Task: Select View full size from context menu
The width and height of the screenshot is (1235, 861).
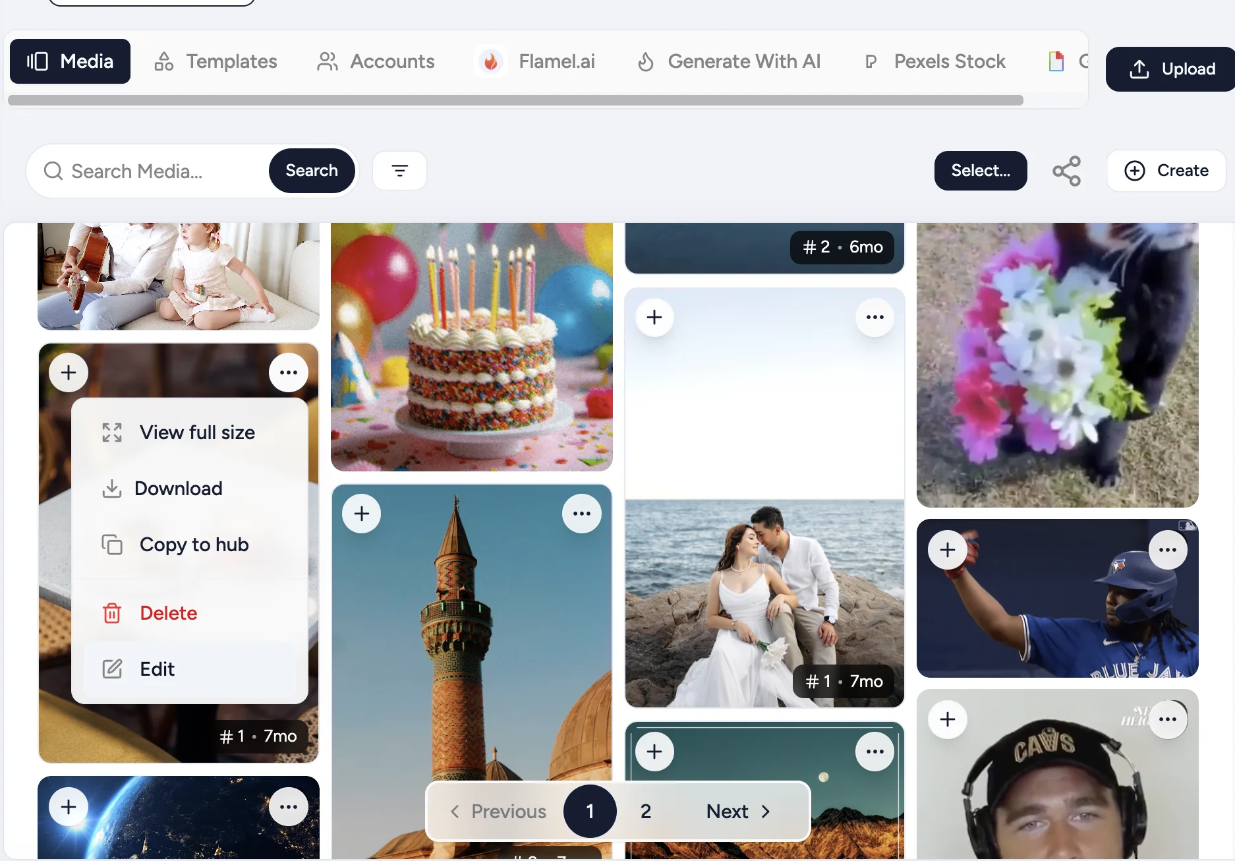Action: [190, 432]
